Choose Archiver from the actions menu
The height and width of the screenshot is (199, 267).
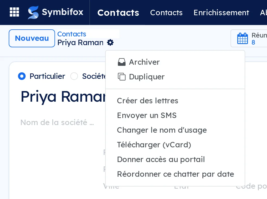(x=175, y=62)
